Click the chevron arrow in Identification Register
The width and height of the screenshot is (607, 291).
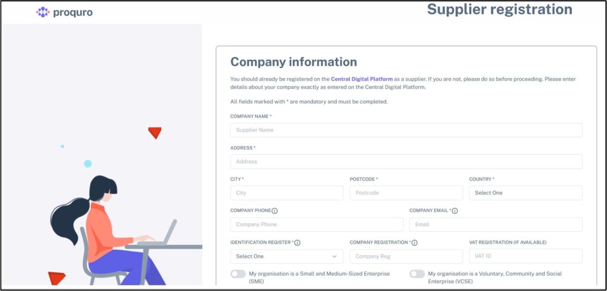point(334,257)
